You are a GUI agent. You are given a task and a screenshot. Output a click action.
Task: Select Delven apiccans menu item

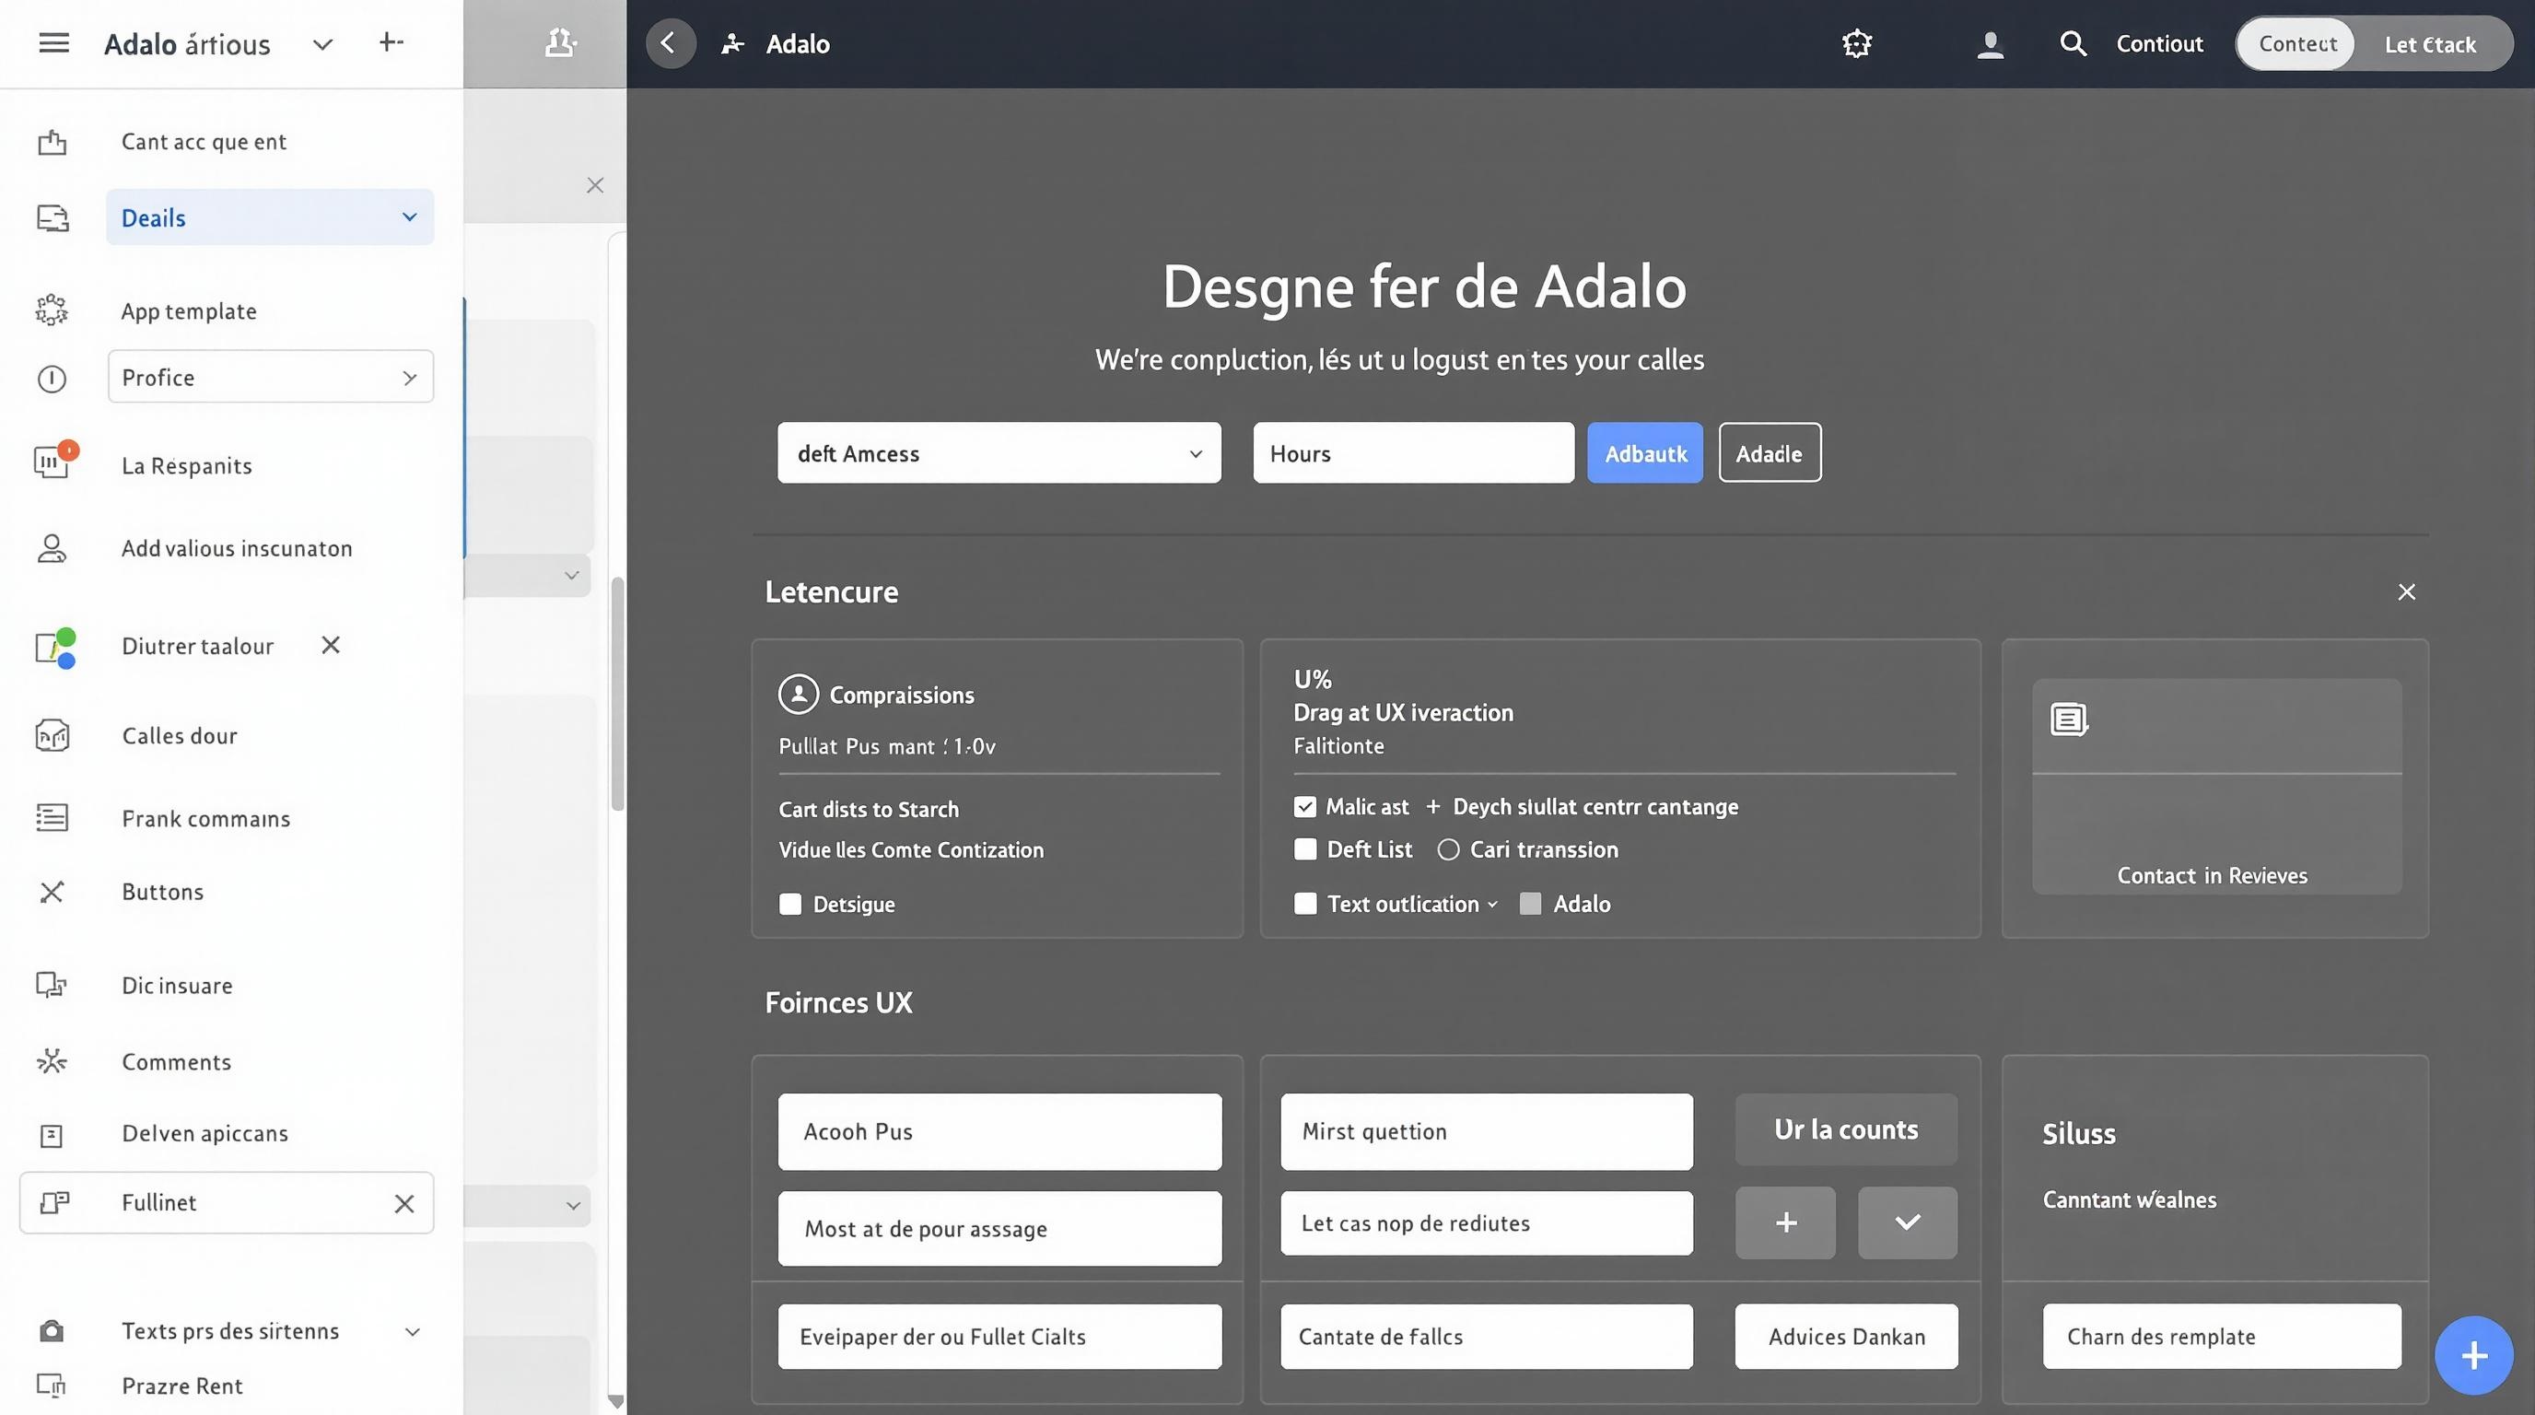click(x=204, y=1132)
